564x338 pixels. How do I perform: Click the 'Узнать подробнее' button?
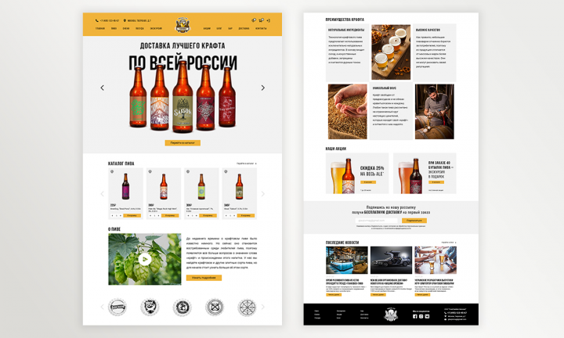tap(204, 278)
